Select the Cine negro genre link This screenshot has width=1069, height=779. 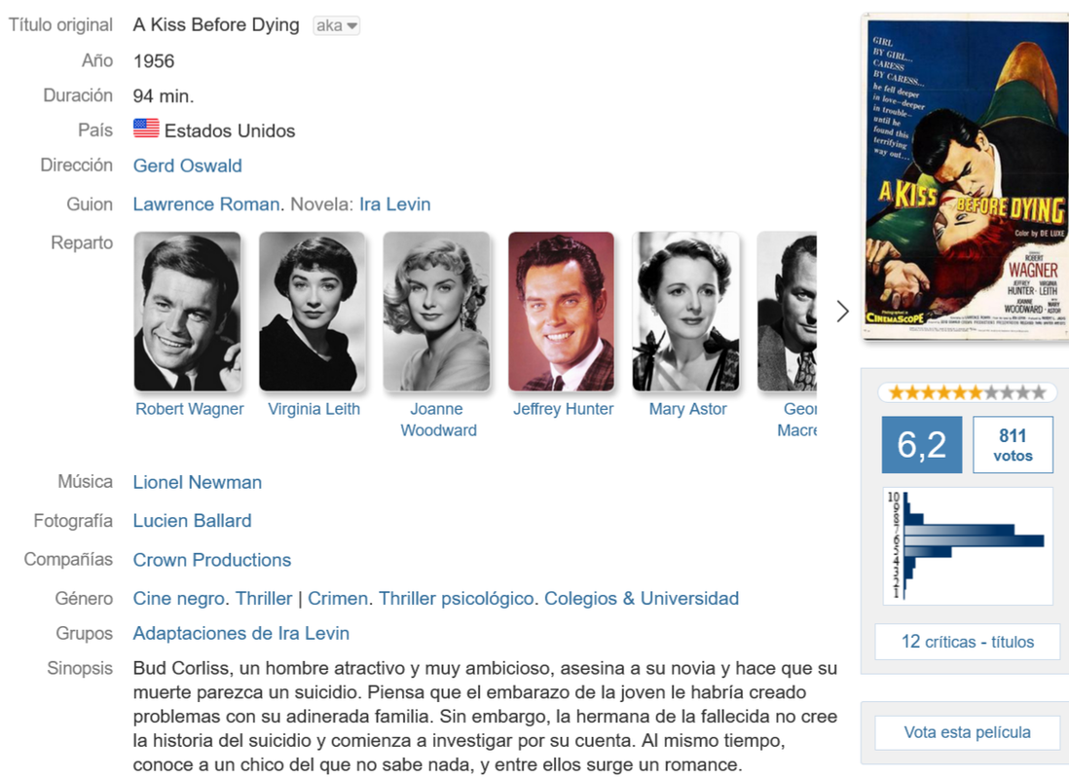[178, 599]
